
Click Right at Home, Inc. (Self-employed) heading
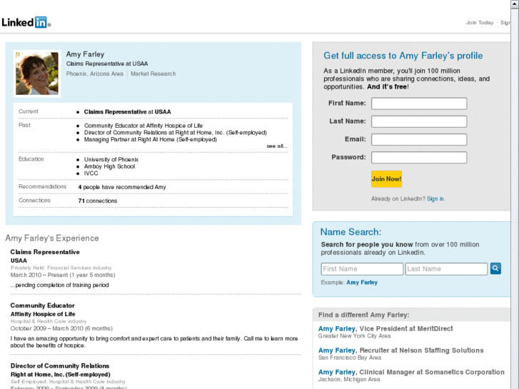60,375
